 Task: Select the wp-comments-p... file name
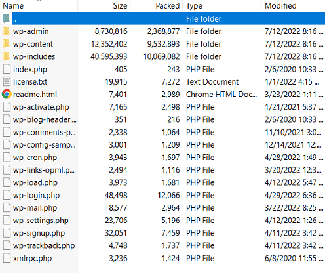(x=44, y=133)
